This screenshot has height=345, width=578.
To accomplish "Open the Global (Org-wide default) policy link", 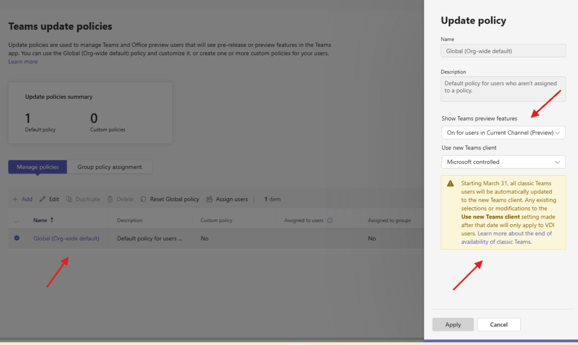I will 66,238.
